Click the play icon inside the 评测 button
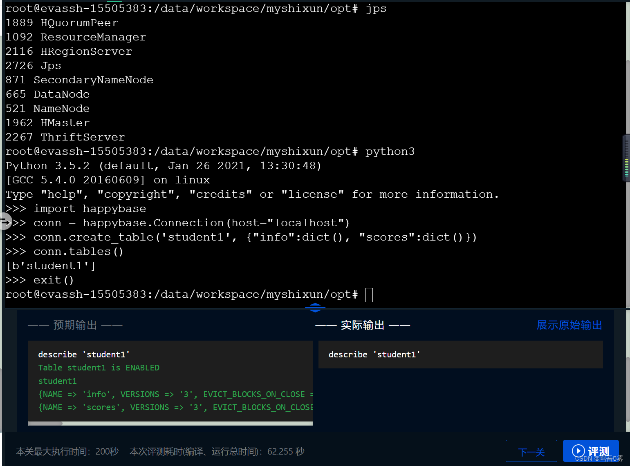 (578, 451)
